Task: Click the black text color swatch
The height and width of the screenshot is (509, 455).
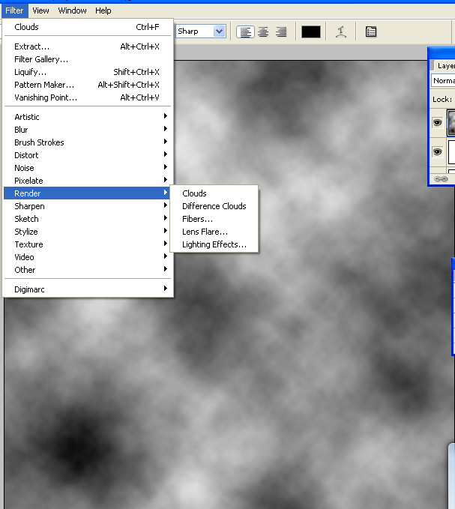Action: click(311, 31)
